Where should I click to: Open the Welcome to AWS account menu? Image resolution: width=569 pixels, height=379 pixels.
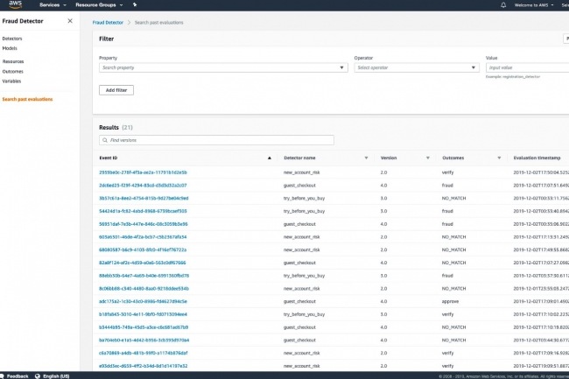click(x=534, y=5)
